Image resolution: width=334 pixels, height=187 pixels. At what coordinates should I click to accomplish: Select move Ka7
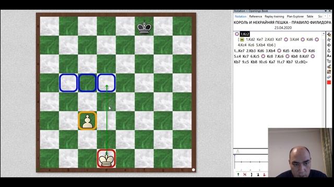[x=272, y=62]
